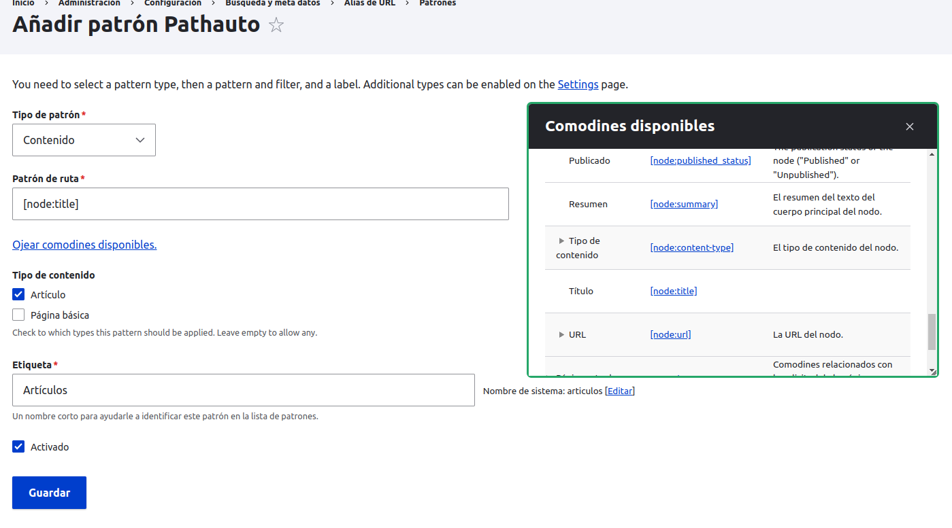Click 'La URL del nodo.' description
The width and height of the screenshot is (952, 528).
(x=808, y=334)
